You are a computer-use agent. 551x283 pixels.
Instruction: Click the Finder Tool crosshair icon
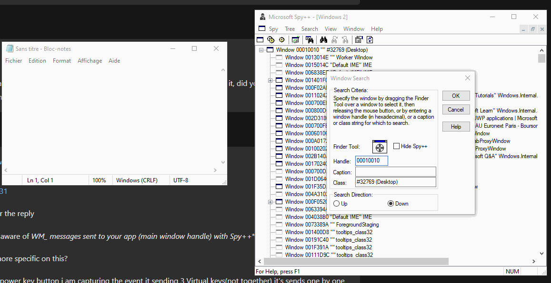(x=380, y=147)
